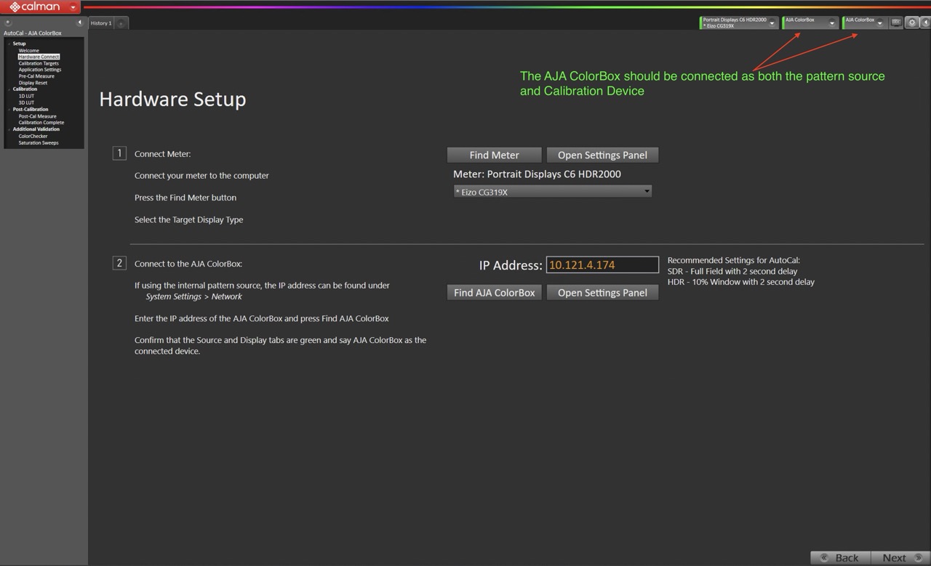Collapse the right panel arrow icon
Viewport: 931px width, 566px height.
[x=925, y=23]
